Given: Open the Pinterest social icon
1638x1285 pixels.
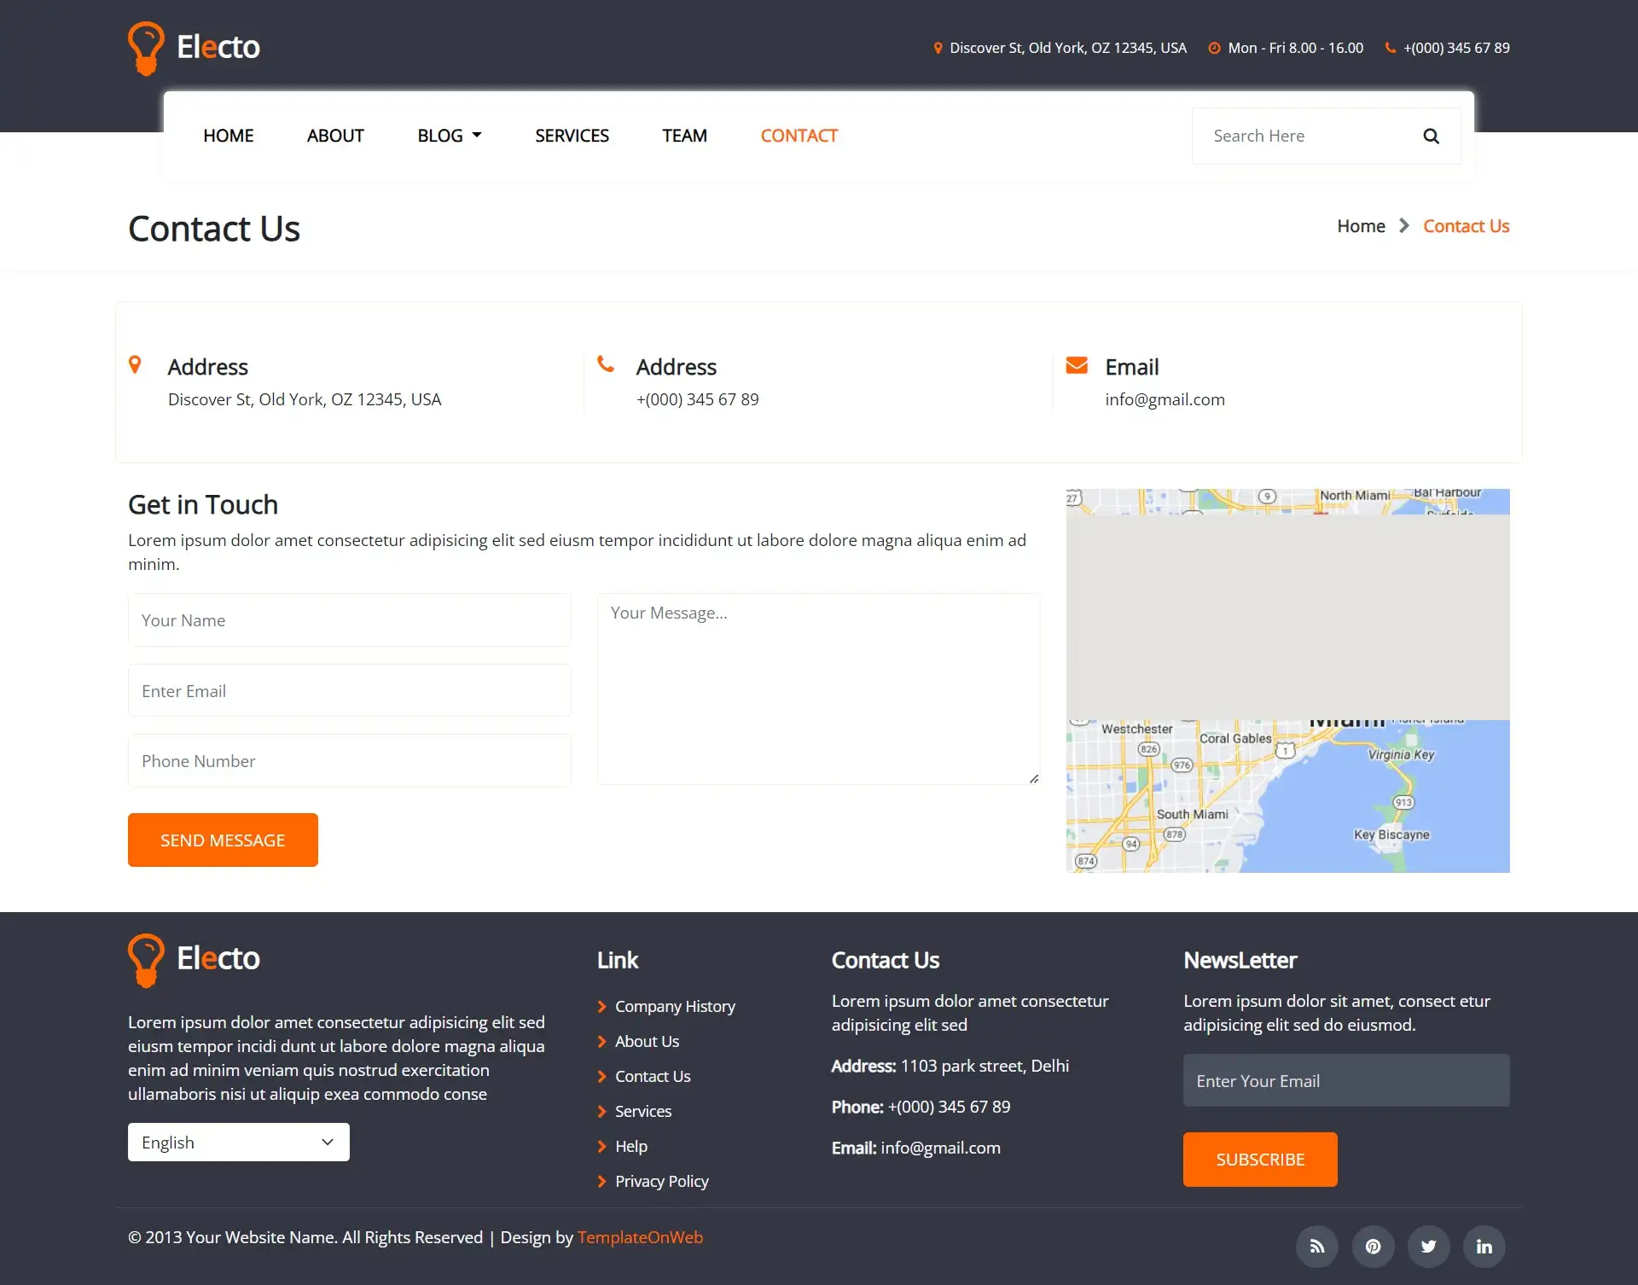Looking at the screenshot, I should click(x=1373, y=1247).
